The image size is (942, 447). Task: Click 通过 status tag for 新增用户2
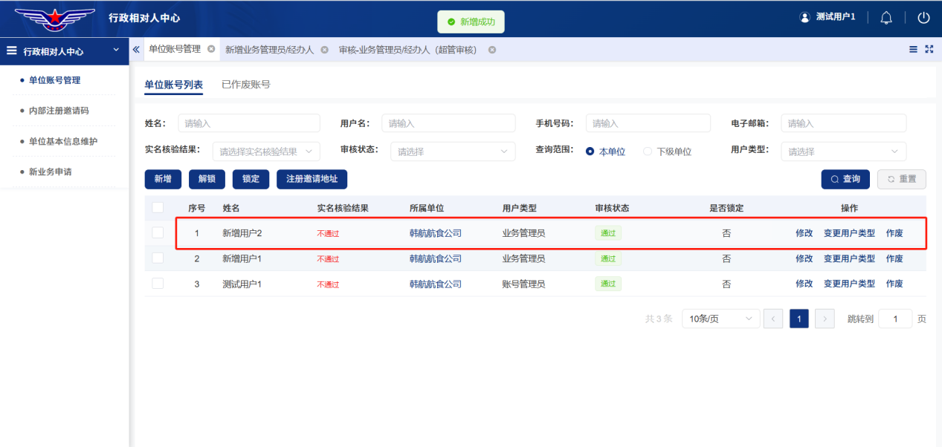(x=608, y=233)
